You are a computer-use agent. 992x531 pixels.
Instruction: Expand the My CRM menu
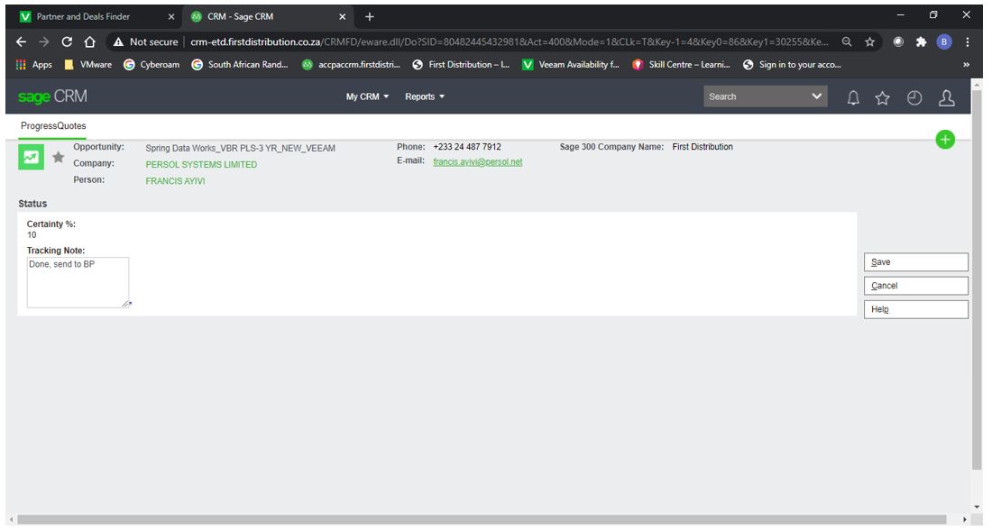[x=367, y=96]
